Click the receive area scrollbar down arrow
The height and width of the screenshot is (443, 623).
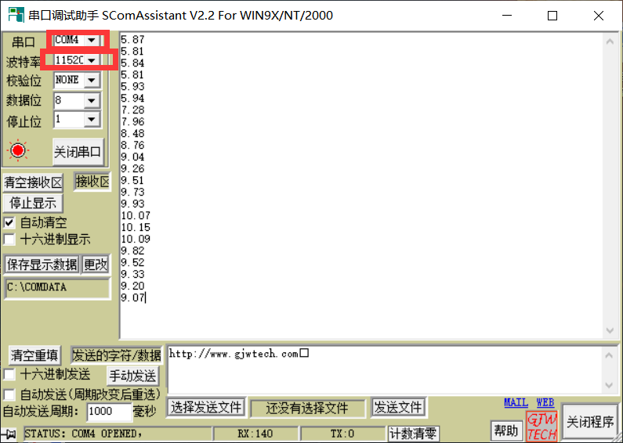tap(610, 330)
